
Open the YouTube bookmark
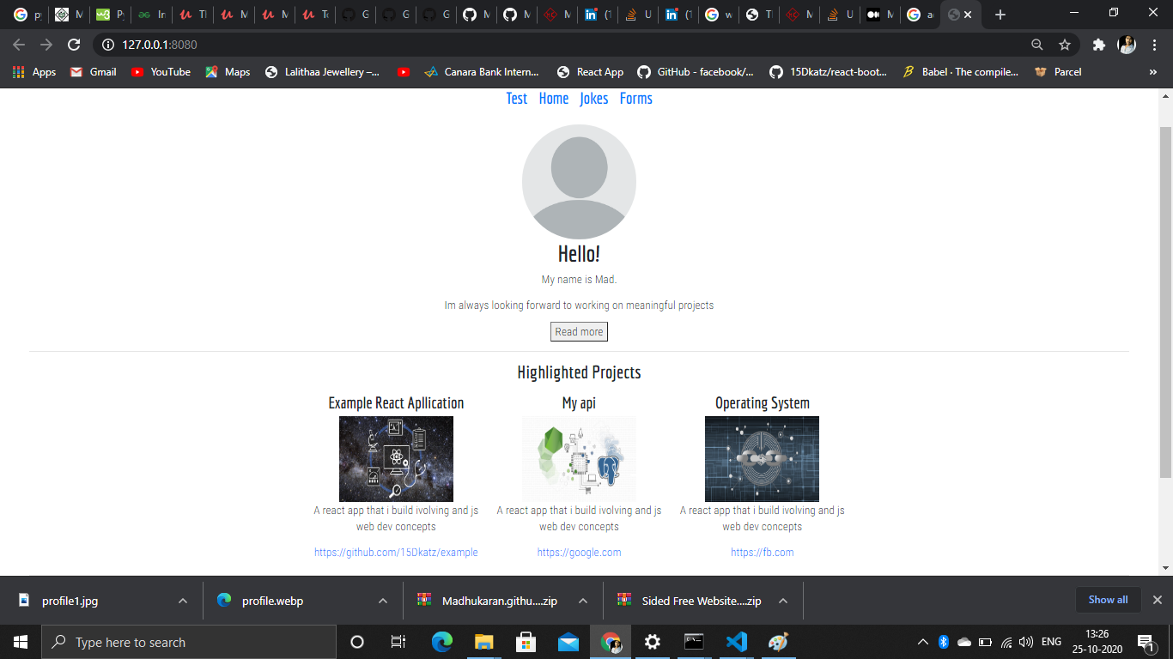(161, 72)
